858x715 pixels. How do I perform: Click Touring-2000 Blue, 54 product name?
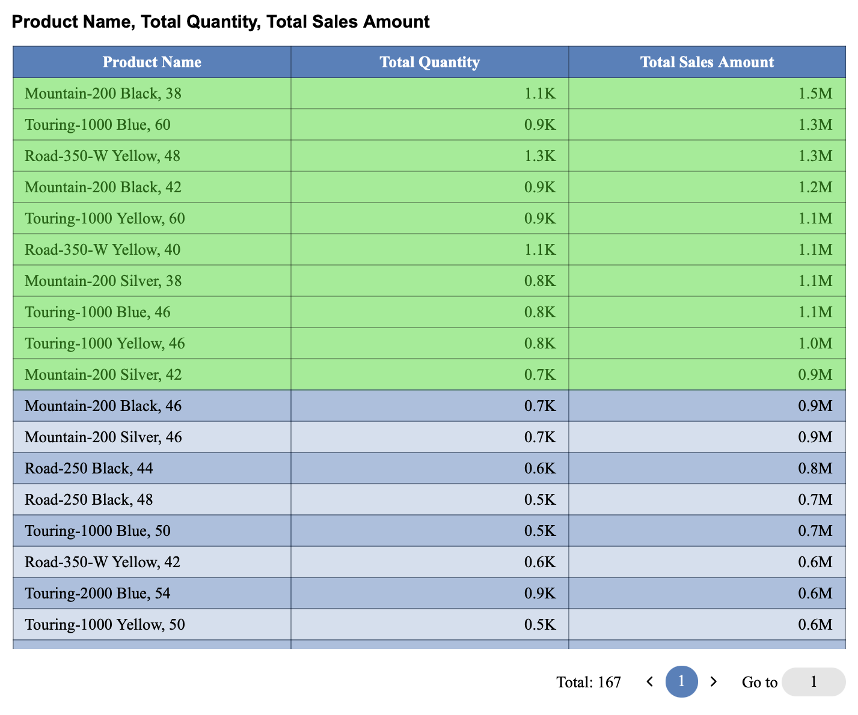[x=97, y=593]
